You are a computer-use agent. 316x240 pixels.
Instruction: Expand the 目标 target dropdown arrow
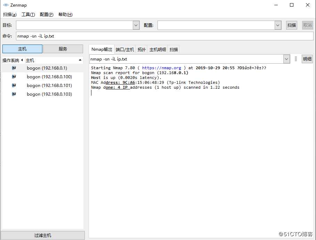136,25
